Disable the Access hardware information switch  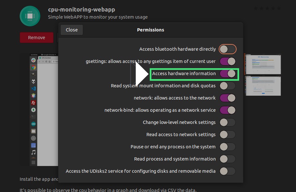tap(227, 74)
